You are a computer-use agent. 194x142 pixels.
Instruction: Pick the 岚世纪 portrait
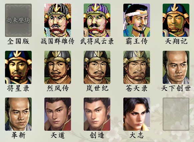point(97,67)
